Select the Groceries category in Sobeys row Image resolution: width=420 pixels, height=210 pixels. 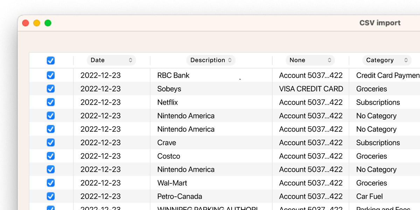point(371,89)
